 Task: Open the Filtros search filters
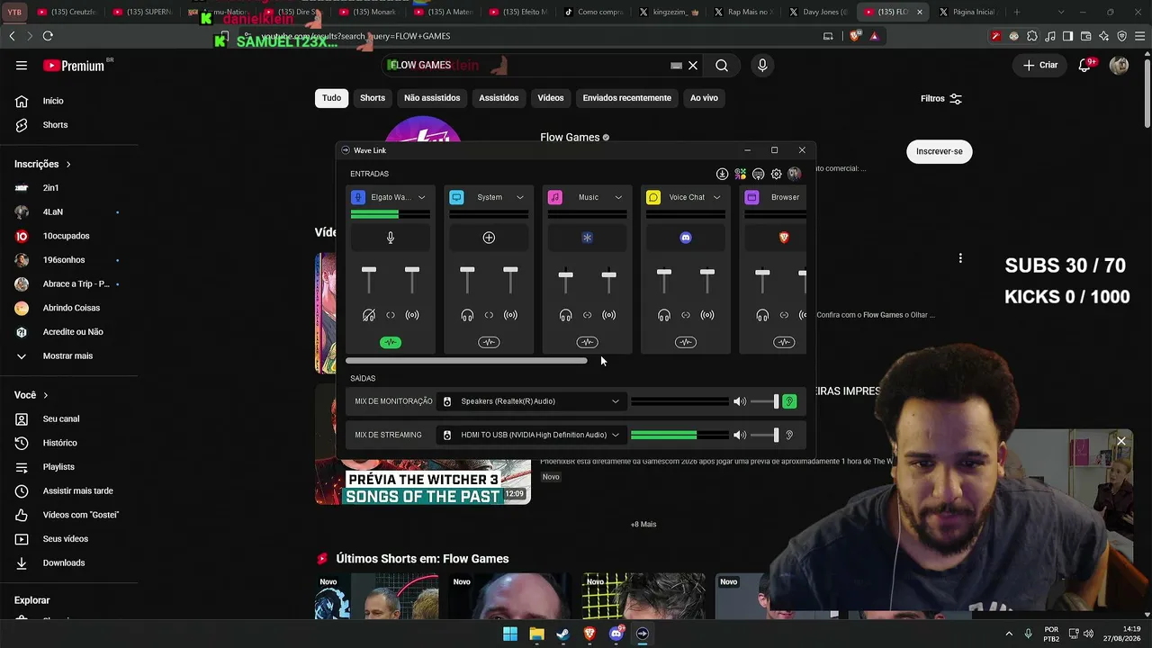[x=941, y=99]
